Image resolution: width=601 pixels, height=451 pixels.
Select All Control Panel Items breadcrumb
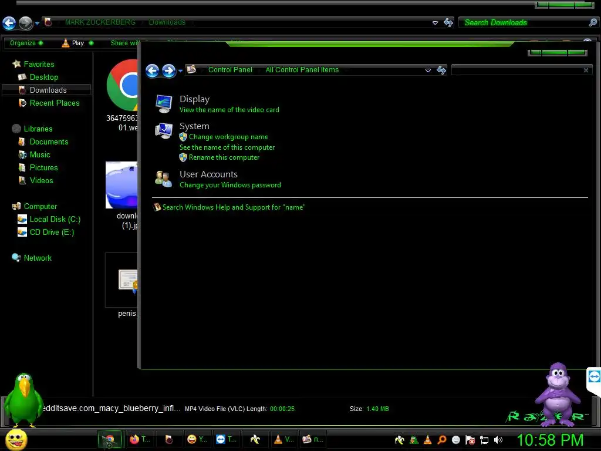click(302, 70)
